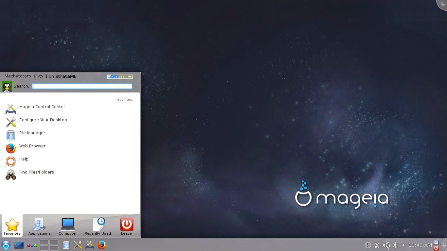Screen dimensions: 447x251
Task: Open Configure Your Desktop taskbar icon
Action: (x=78, y=245)
